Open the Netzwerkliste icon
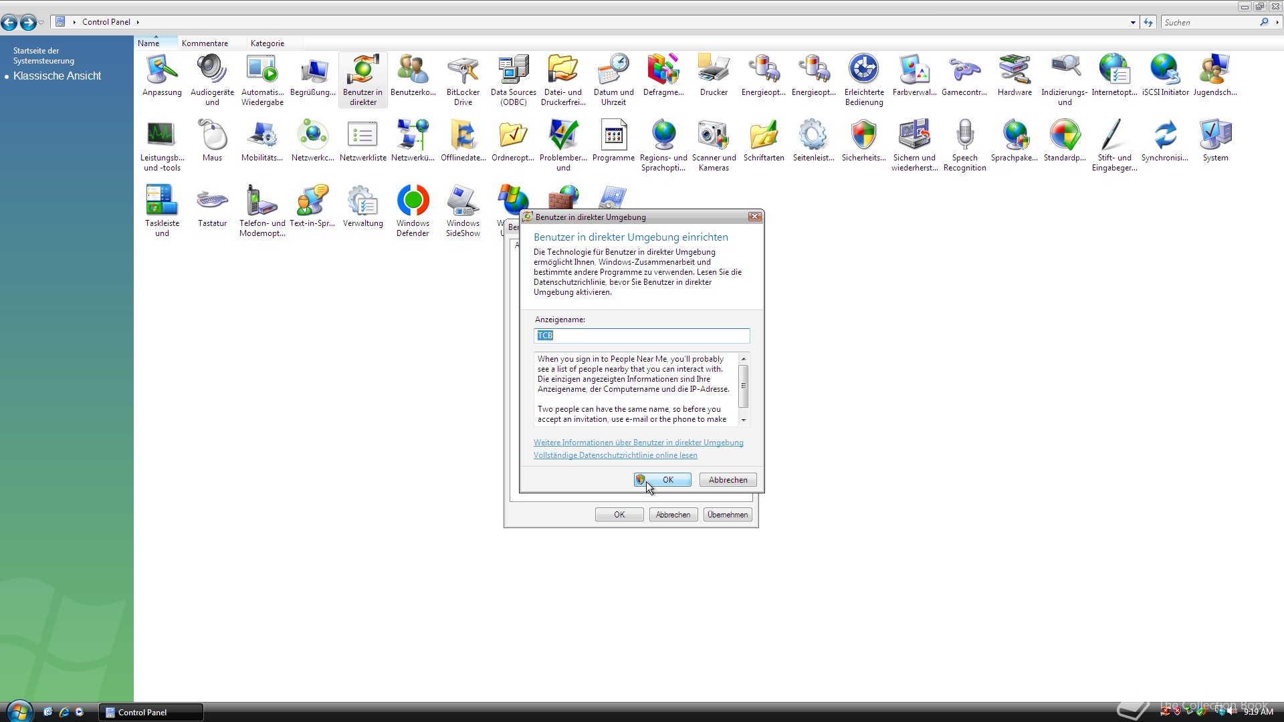This screenshot has width=1284, height=722. point(362,140)
